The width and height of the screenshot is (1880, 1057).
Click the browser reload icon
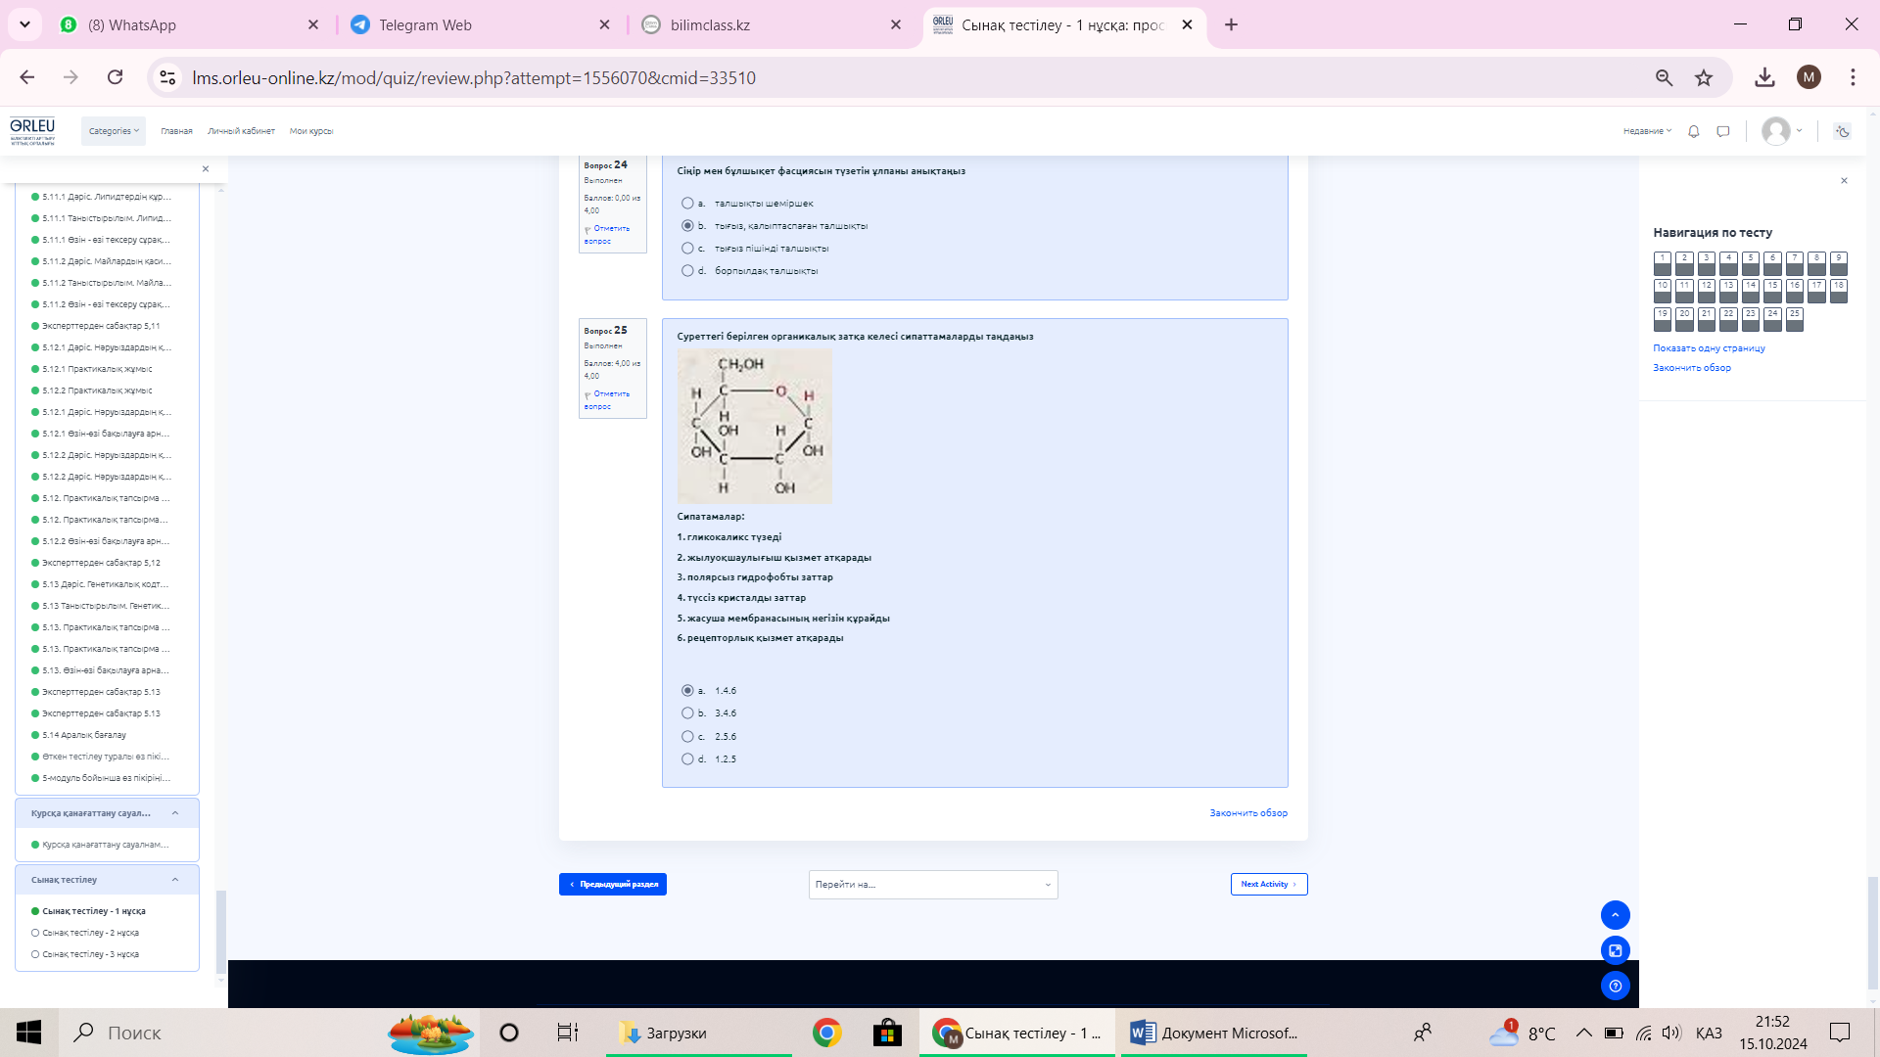coord(115,77)
